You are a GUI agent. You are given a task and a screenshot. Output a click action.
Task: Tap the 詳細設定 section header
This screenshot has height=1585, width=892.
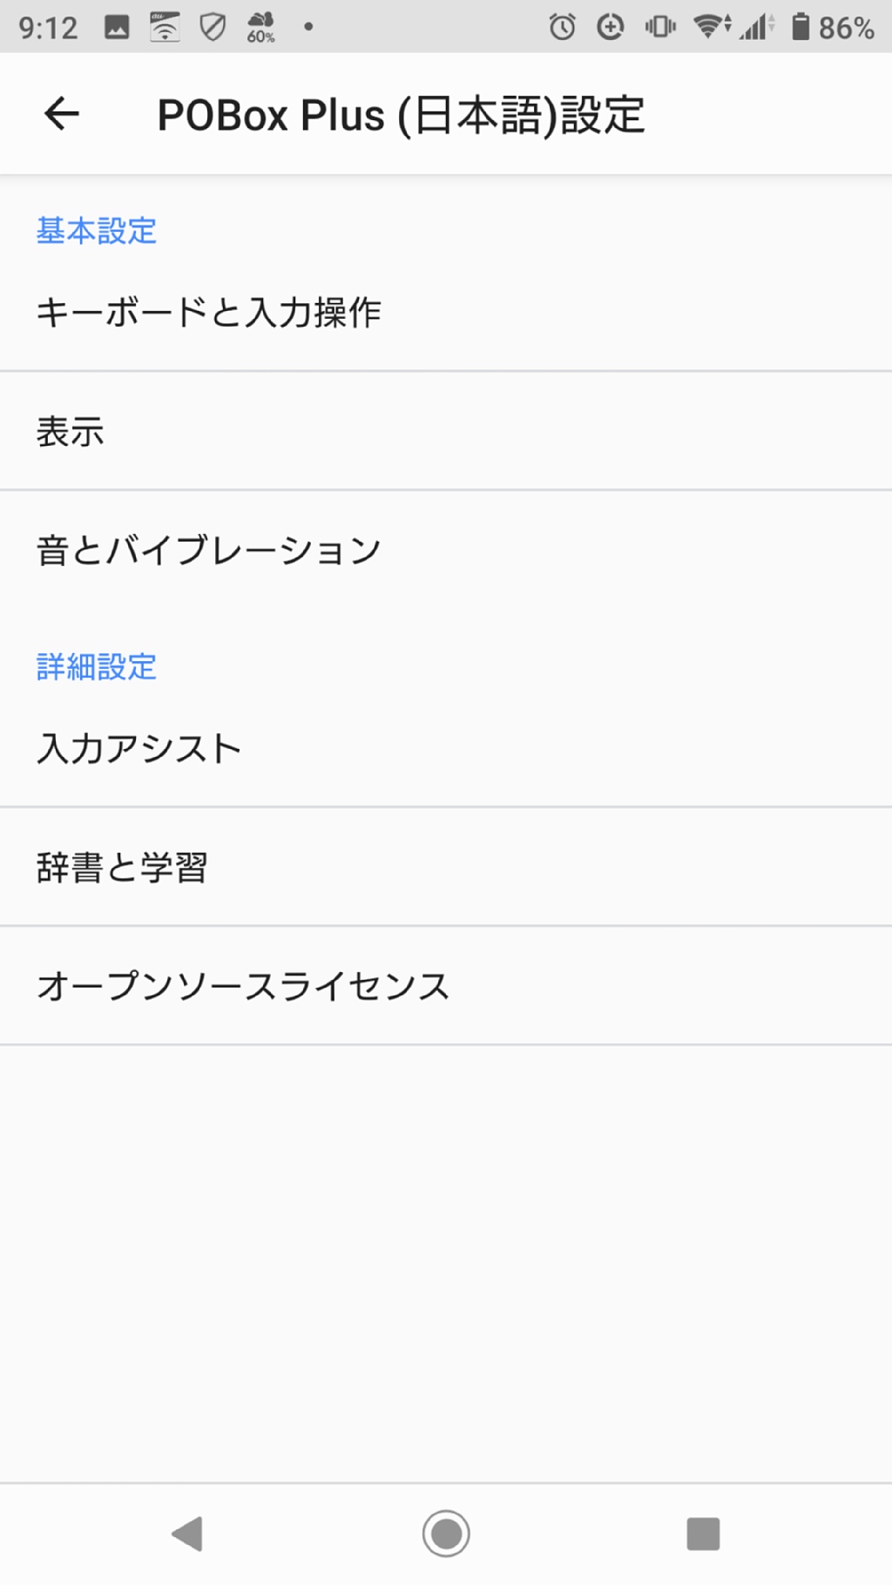pyautogui.click(x=97, y=667)
